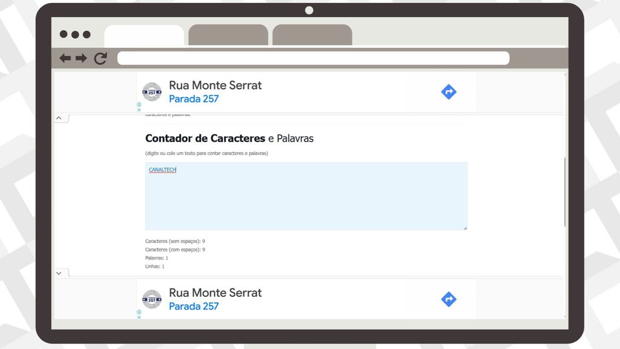Switch to the third gray tab
620x349 pixels.
312,35
